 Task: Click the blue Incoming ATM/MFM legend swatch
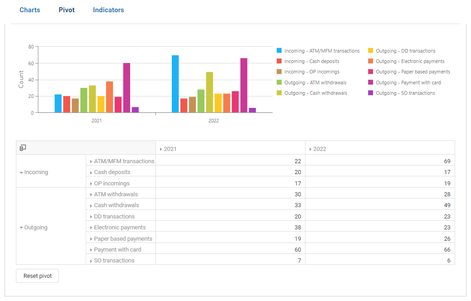pos(279,51)
